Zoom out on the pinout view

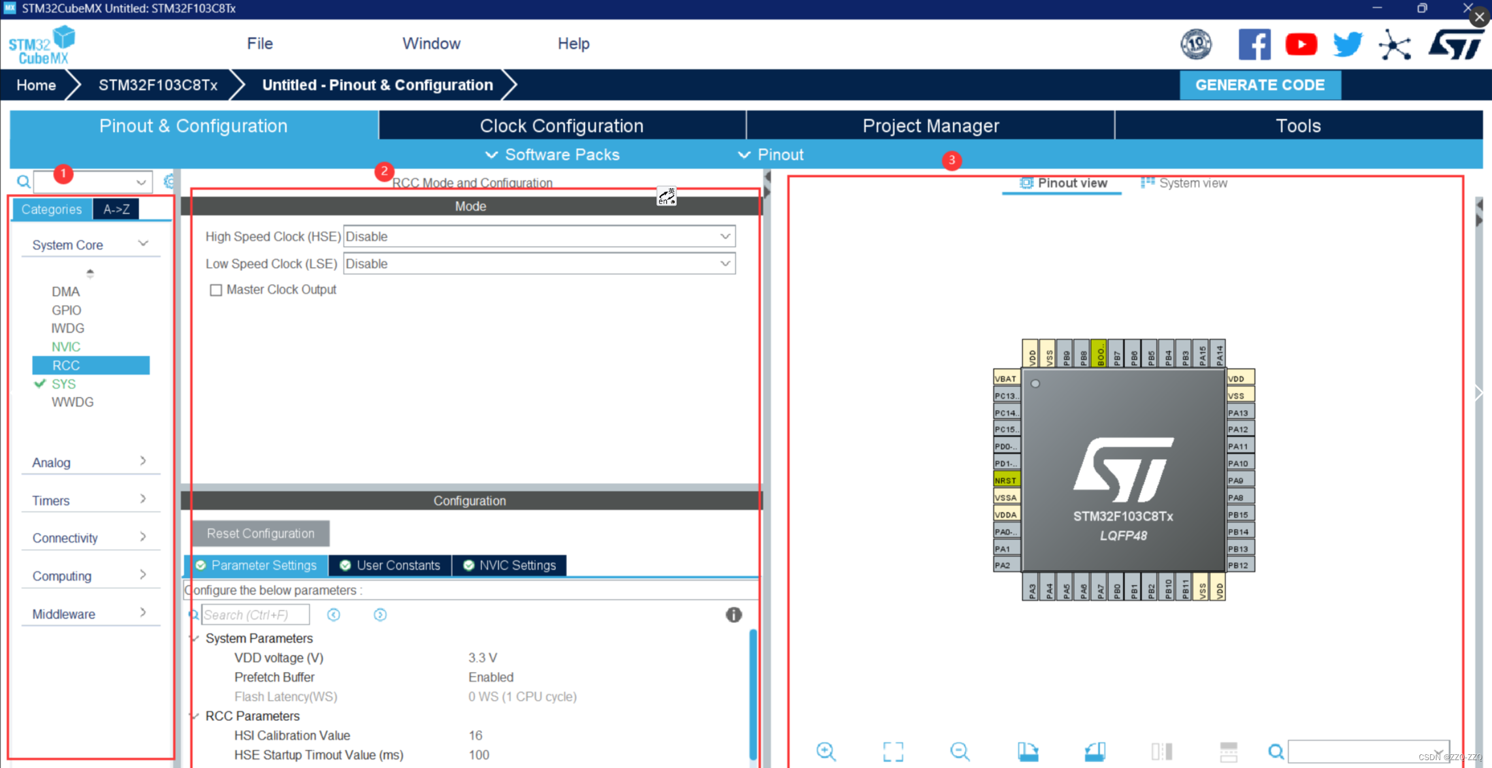[x=960, y=751]
